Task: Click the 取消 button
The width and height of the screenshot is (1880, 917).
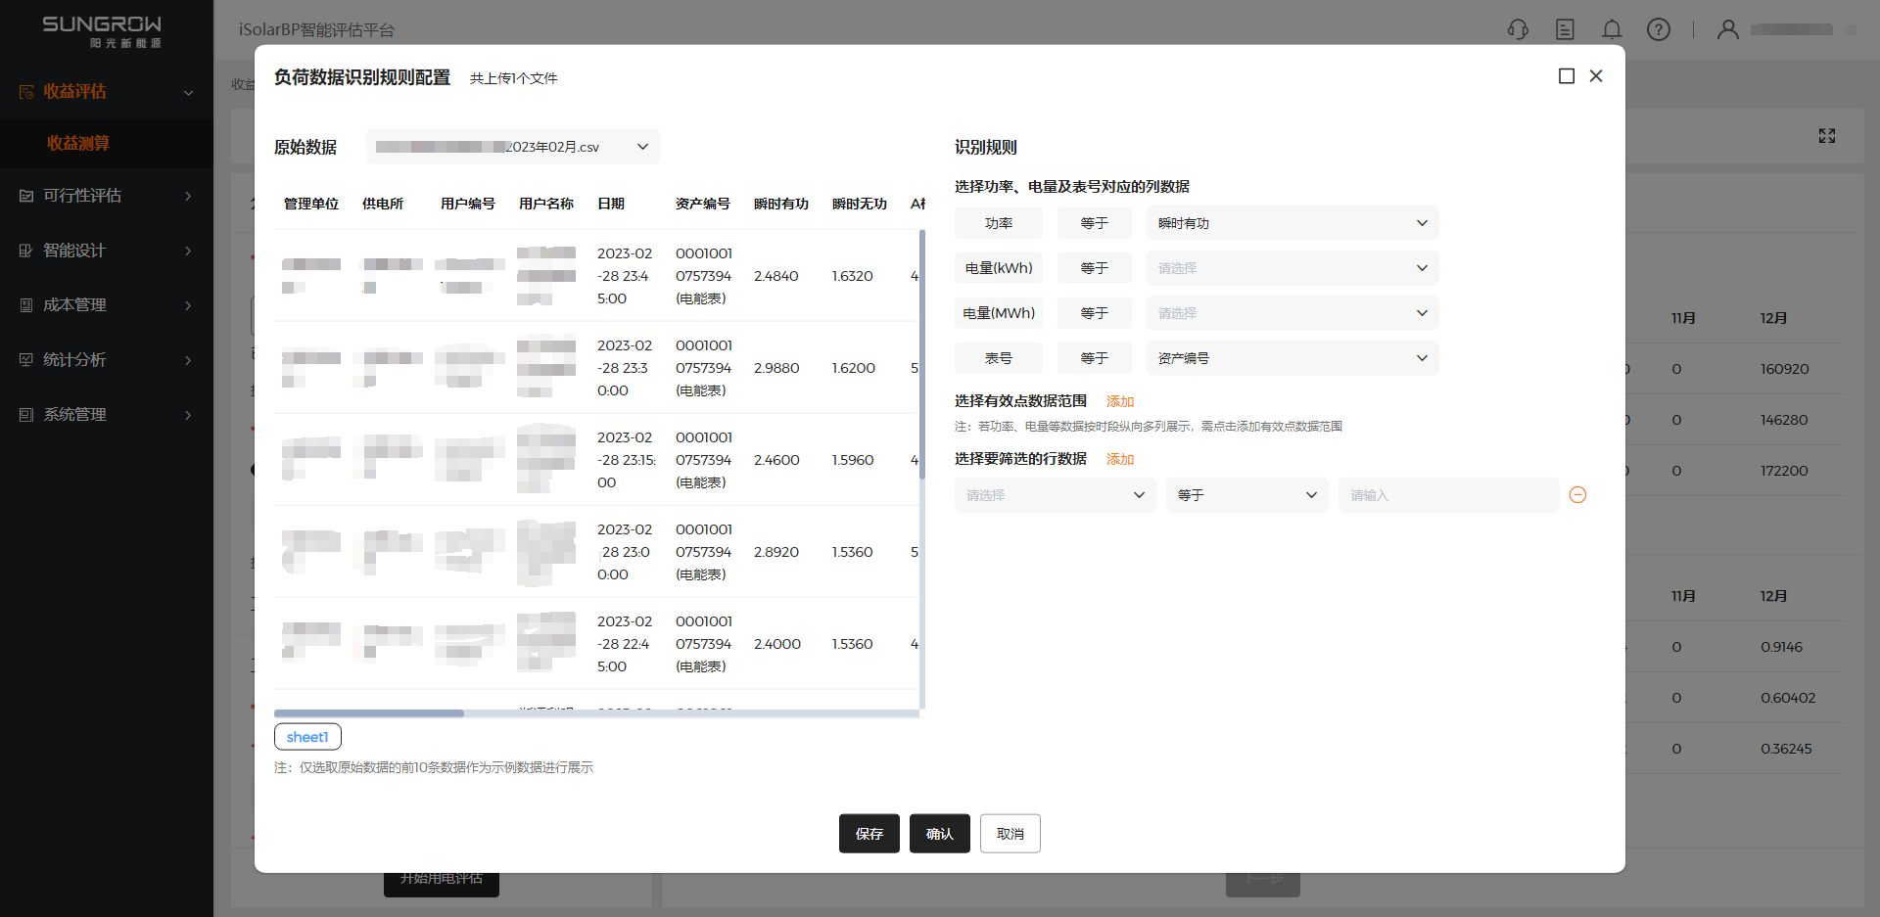Action: click(1010, 834)
